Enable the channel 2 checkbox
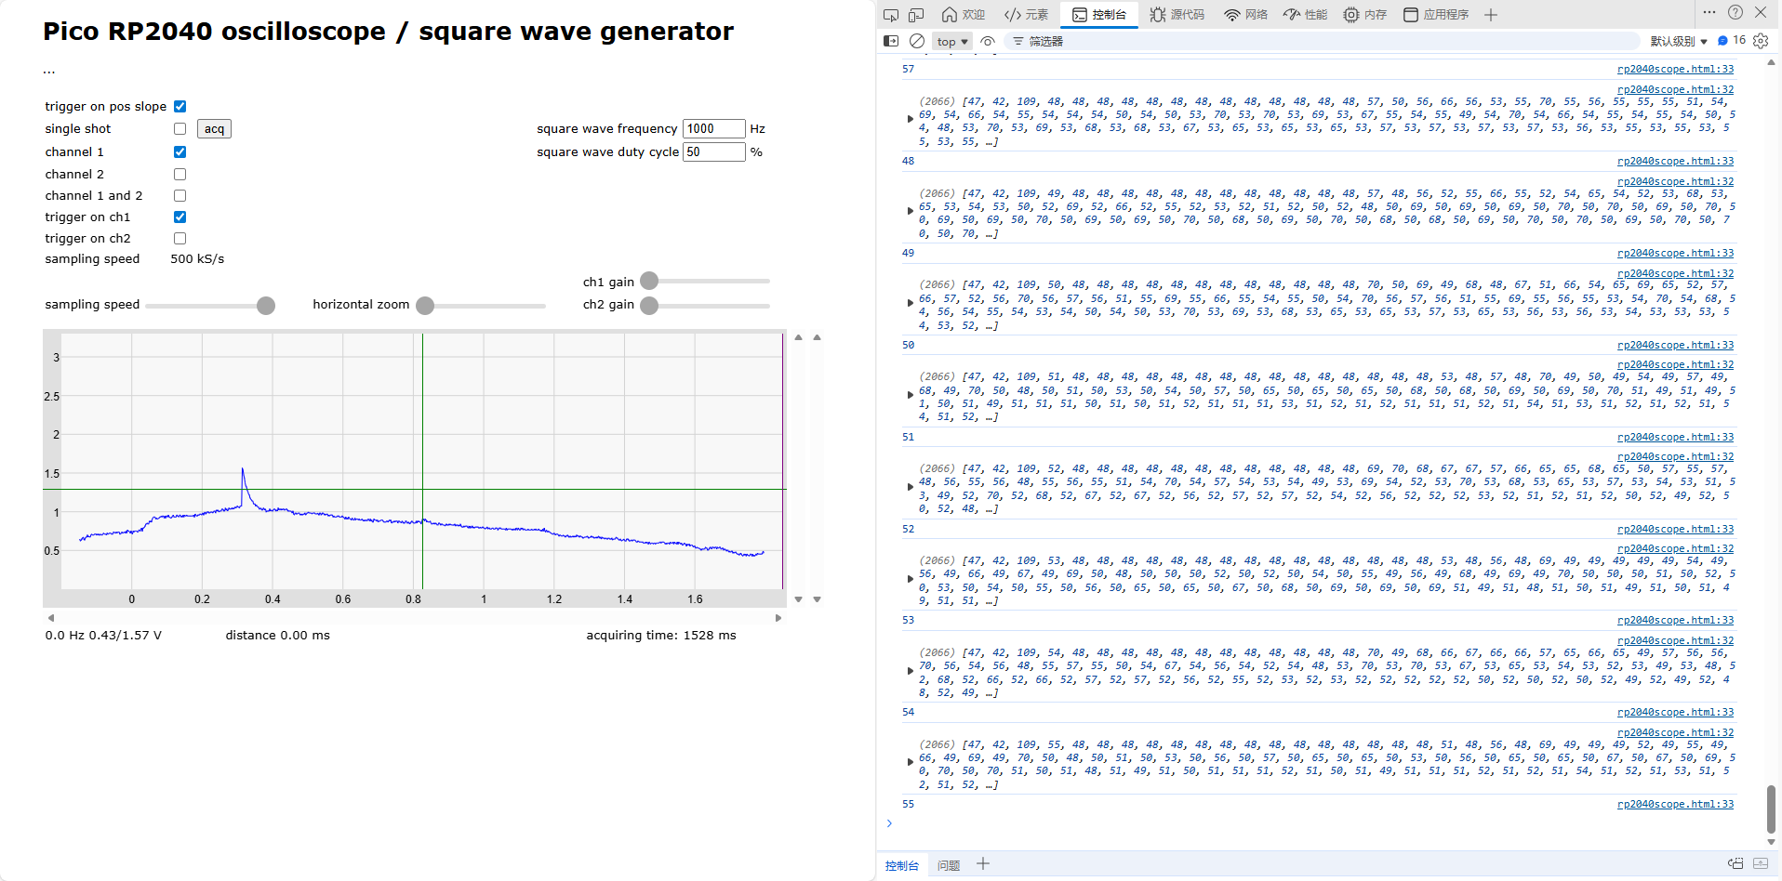This screenshot has width=1782, height=881. [x=180, y=175]
